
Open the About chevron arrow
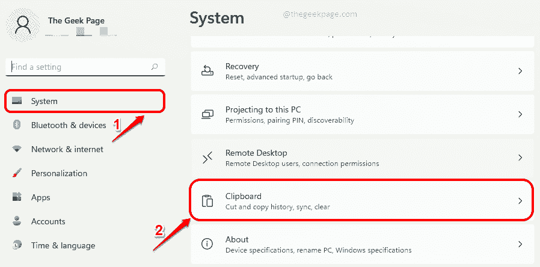pos(520,244)
